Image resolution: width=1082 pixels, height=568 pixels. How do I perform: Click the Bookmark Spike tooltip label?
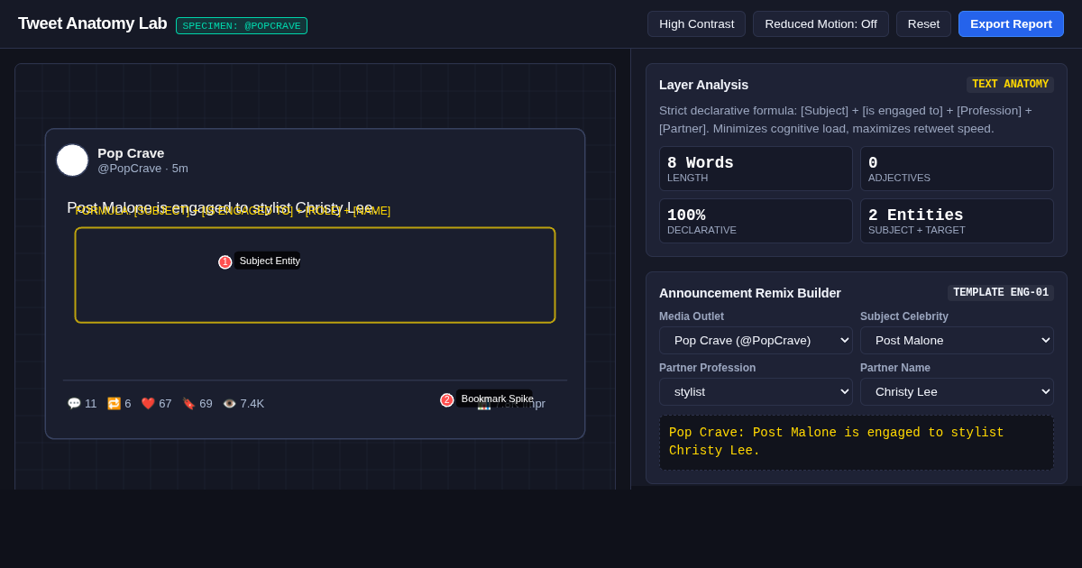click(495, 399)
